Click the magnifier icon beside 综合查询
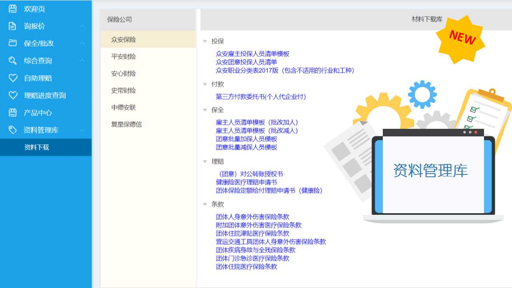The height and width of the screenshot is (288, 512). [13, 61]
